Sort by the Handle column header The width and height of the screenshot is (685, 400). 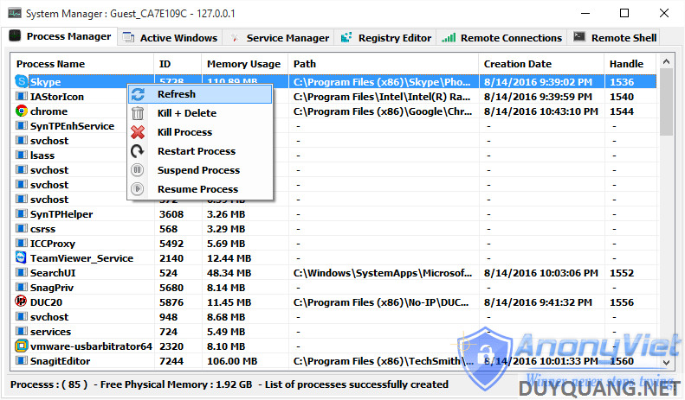tap(630, 64)
